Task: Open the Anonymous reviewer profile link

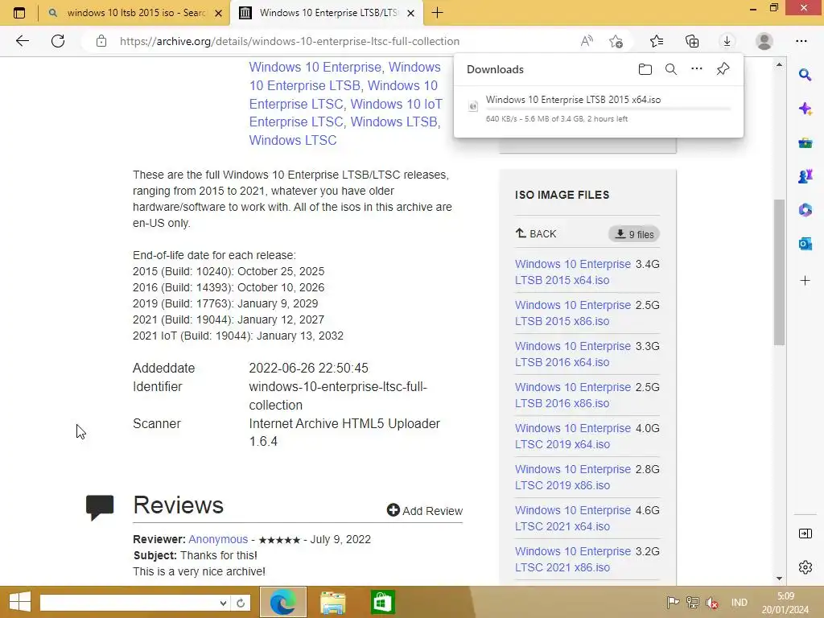Action: tap(218, 539)
